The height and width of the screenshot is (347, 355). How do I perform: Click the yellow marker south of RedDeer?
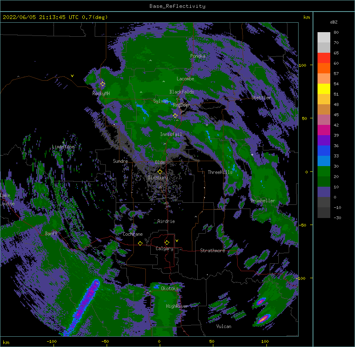[x=175, y=116]
